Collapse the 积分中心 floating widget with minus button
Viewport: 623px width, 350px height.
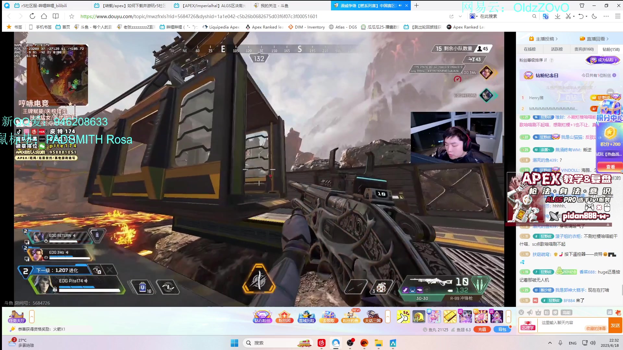click(610, 91)
